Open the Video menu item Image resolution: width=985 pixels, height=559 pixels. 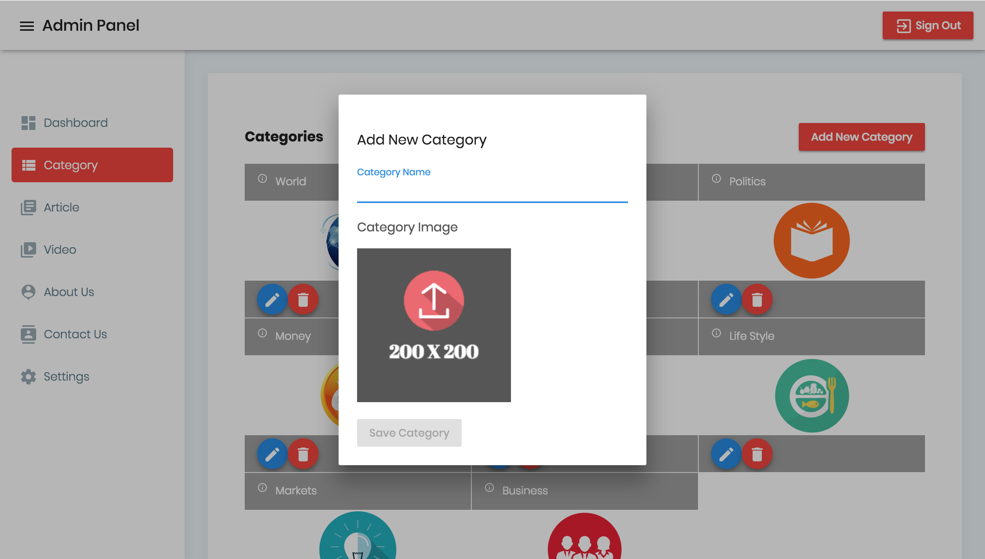click(60, 250)
